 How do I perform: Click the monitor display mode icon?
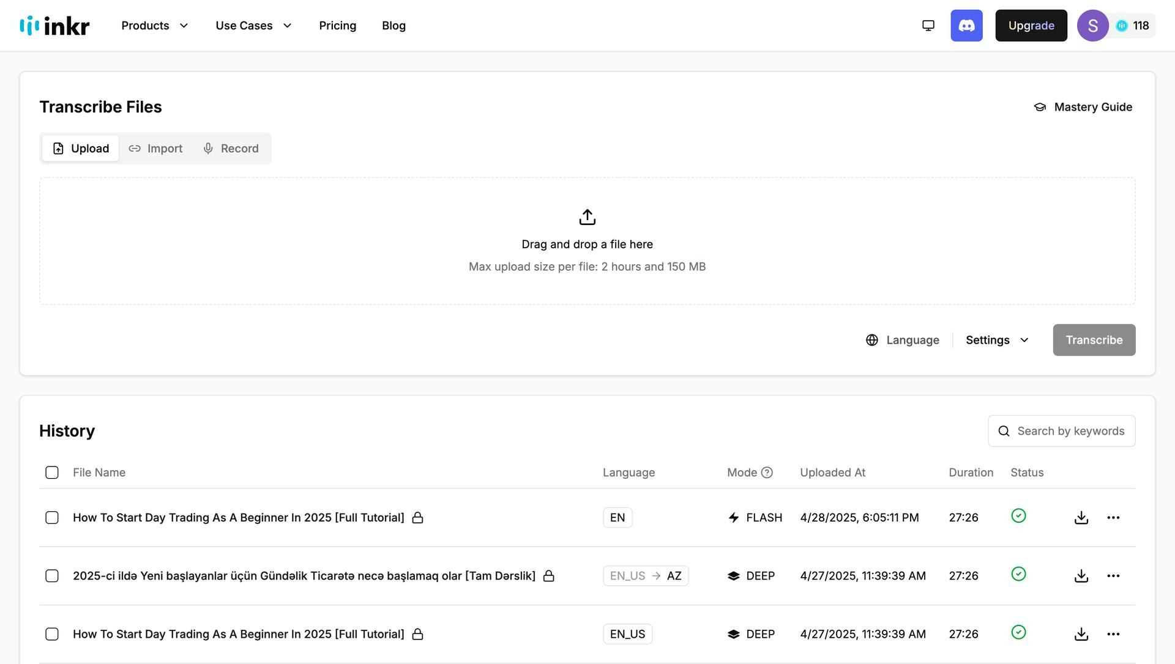(928, 26)
